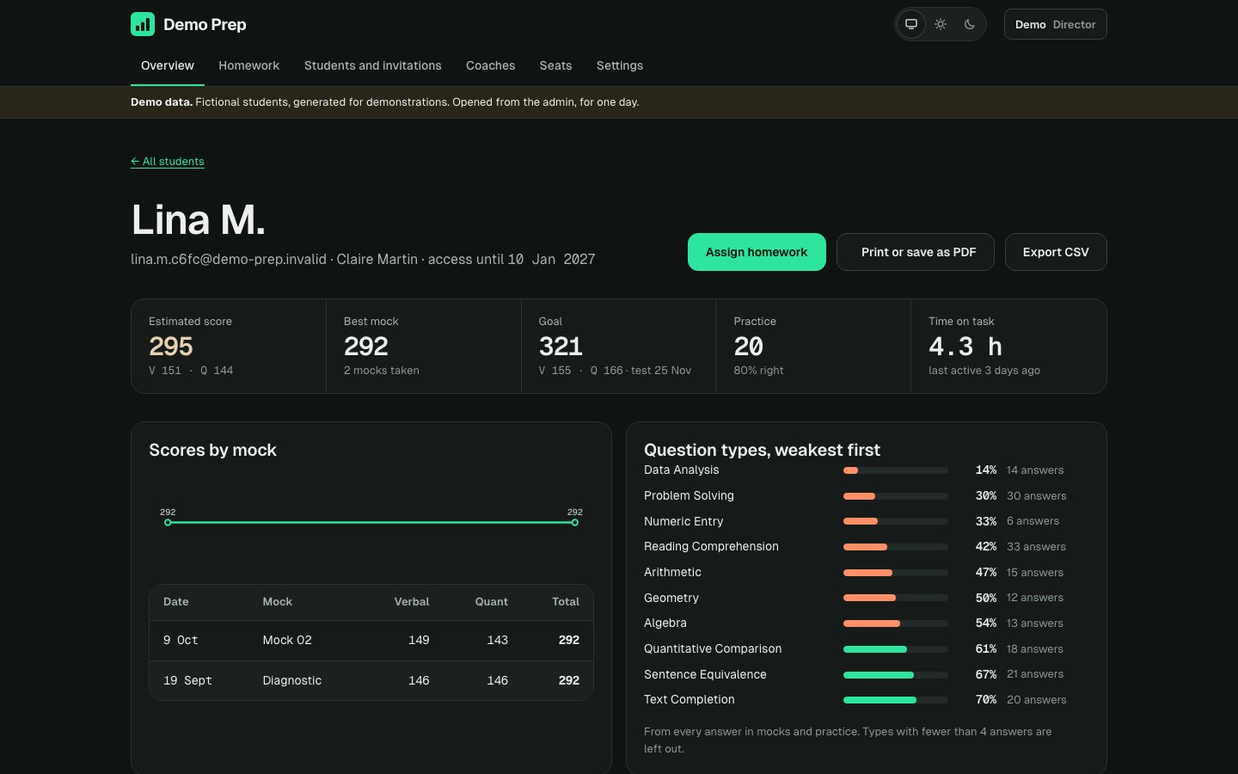
Task: Click the Goal value 321
Action: click(x=561, y=347)
